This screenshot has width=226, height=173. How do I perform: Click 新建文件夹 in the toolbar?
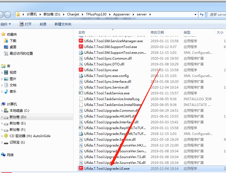pyautogui.click(x=63, y=24)
